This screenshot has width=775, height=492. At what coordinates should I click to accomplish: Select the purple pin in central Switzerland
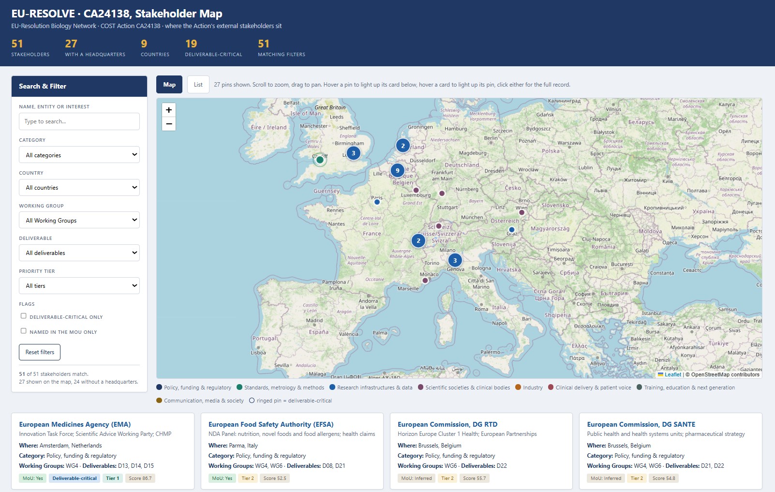[439, 226]
